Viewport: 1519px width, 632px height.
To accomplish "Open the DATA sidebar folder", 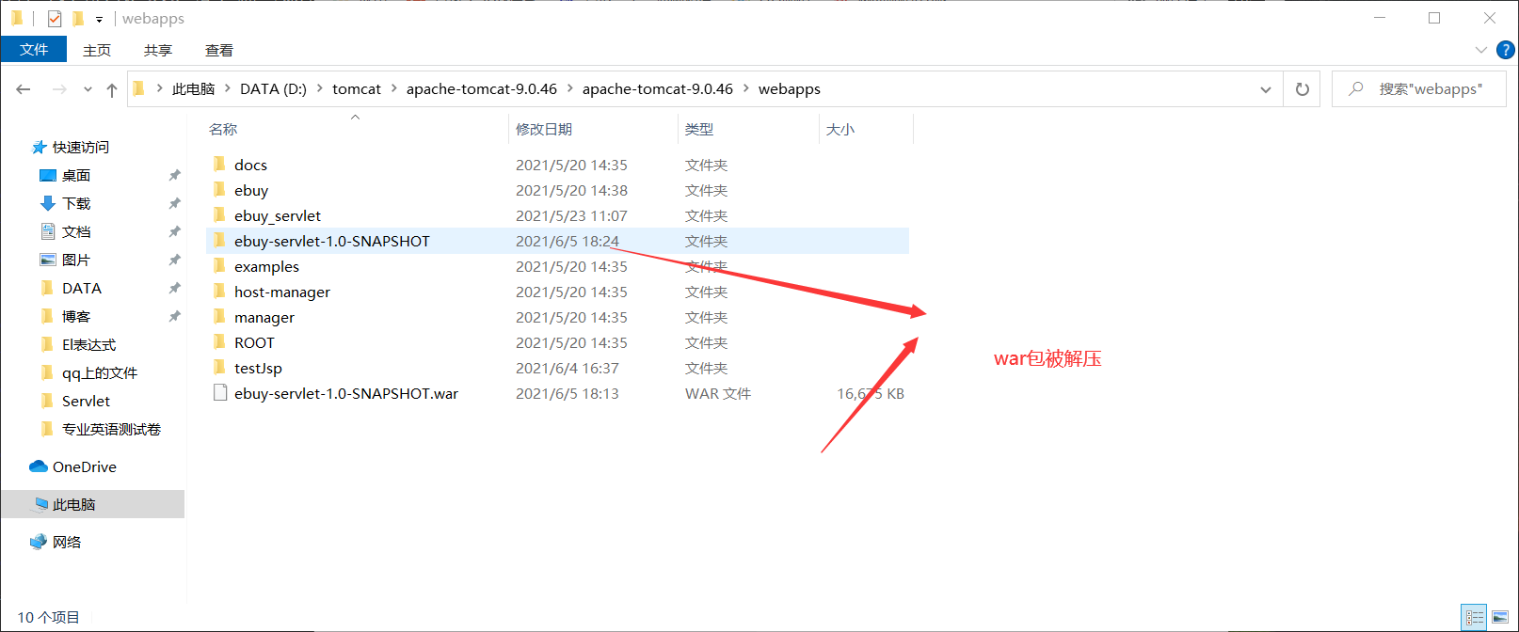I will (x=82, y=289).
